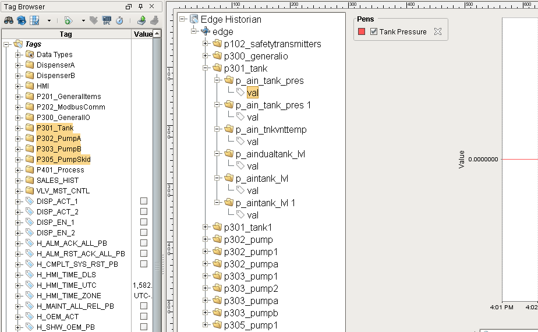Click the H_HMI_TIME_UTC tag icon
Image resolution: width=538 pixels, height=332 pixels.
30,285
